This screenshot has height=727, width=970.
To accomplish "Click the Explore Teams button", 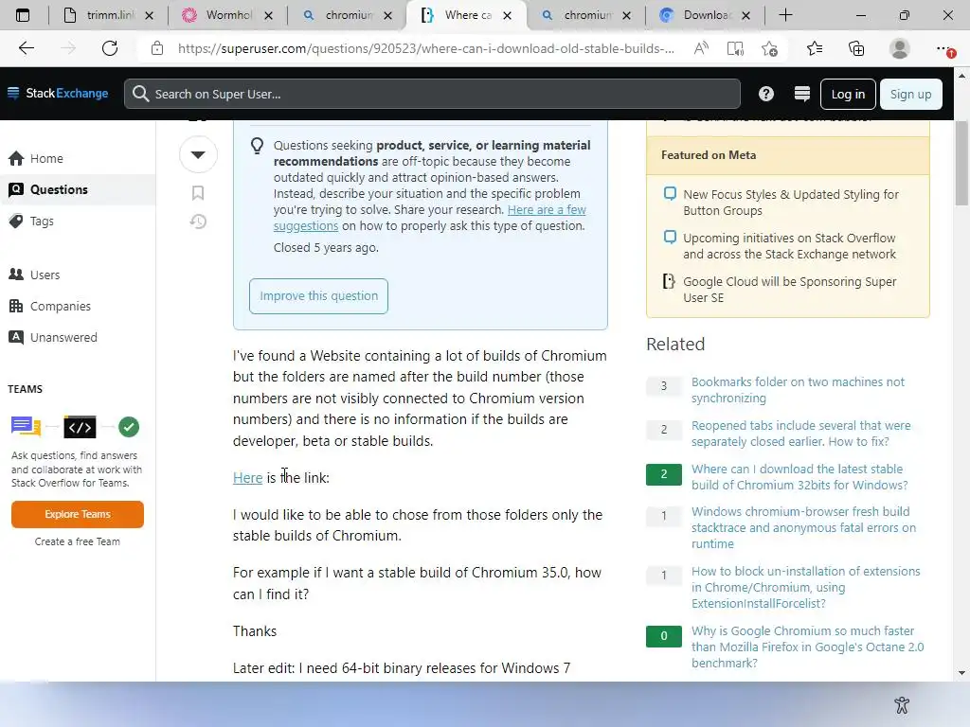I will [x=78, y=514].
